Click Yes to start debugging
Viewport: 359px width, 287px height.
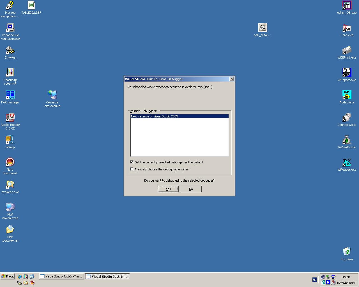tap(168, 189)
